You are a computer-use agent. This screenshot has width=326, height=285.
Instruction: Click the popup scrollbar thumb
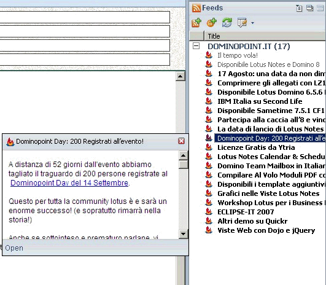click(x=183, y=164)
